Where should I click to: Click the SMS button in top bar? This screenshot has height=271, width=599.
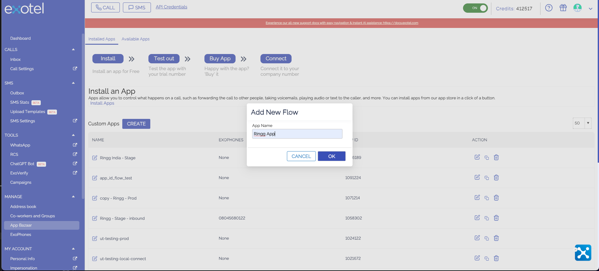pos(137,7)
